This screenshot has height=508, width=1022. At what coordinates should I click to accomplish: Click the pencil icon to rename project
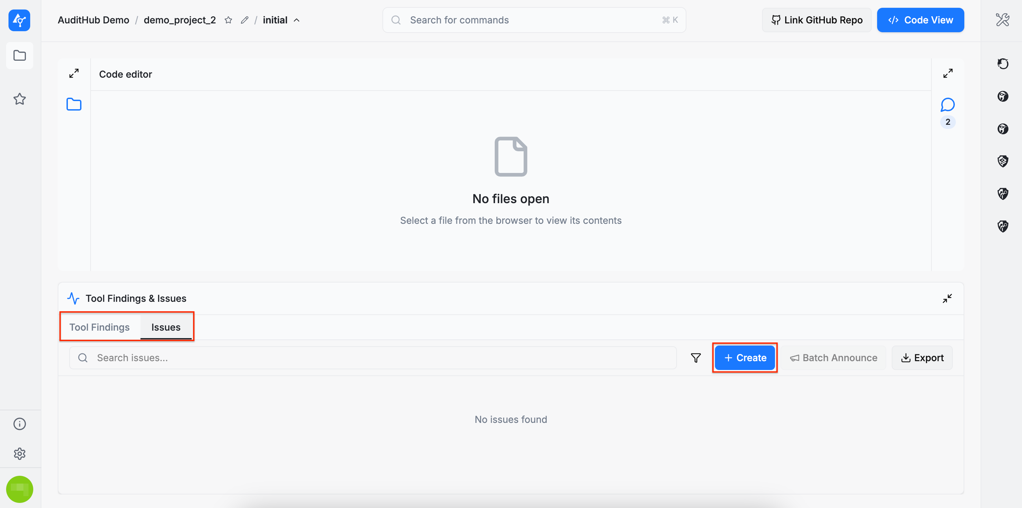(x=244, y=20)
